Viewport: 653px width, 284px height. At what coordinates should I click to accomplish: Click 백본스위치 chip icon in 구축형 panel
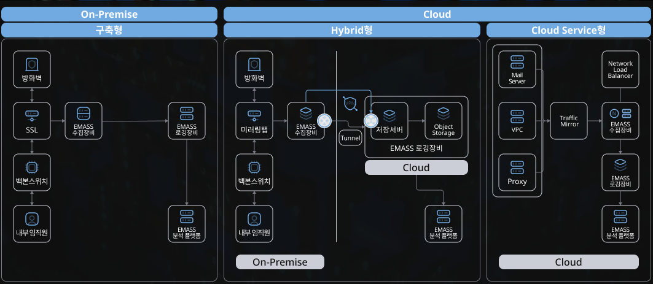point(31,166)
